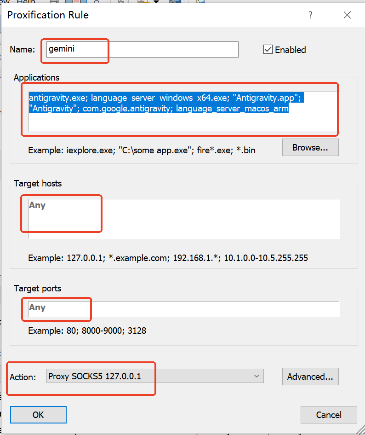Open the Advanced action settings
The image size is (365, 435).
(x=310, y=377)
